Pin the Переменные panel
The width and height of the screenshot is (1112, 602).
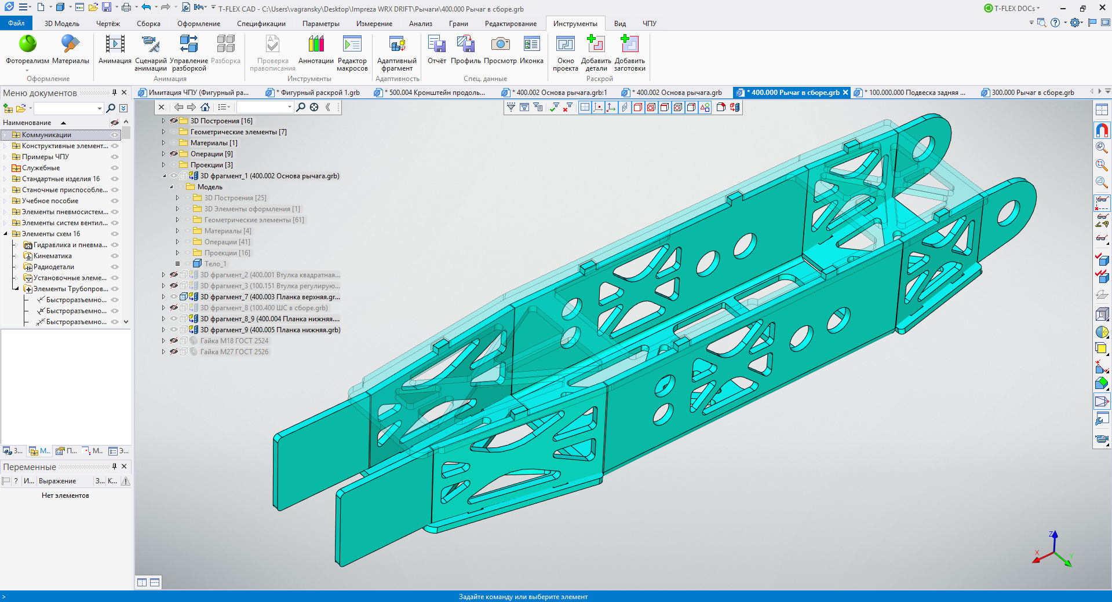[114, 467]
